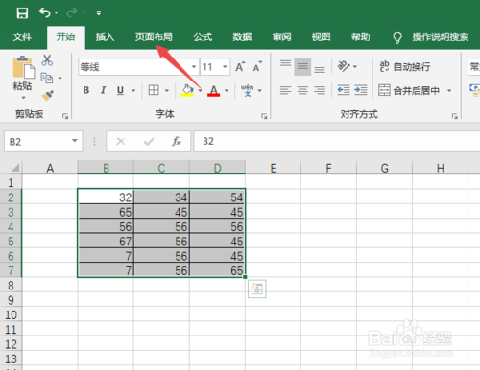Activate the Format Painter brush
Screen dimensions: 480x370
point(47,95)
